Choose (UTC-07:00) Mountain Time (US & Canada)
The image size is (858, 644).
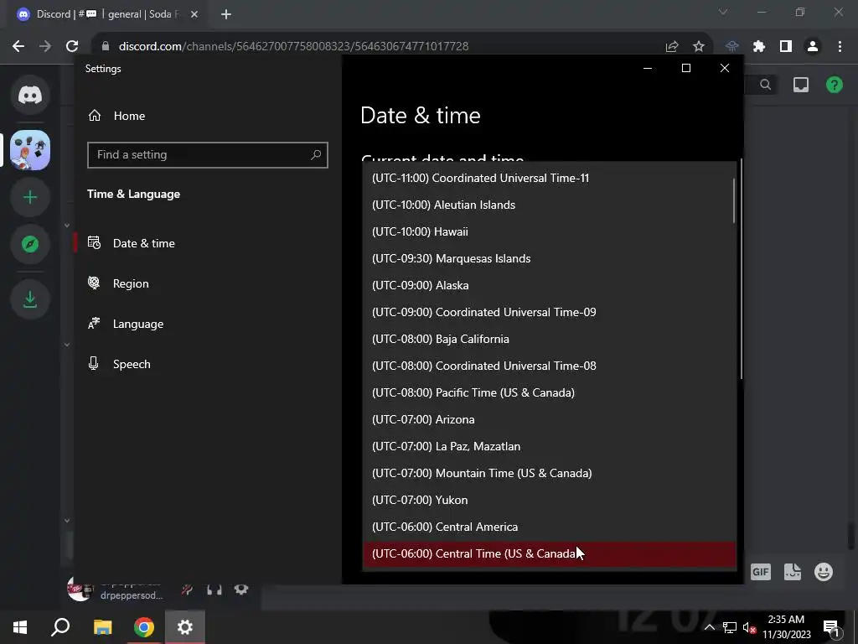click(x=550, y=473)
